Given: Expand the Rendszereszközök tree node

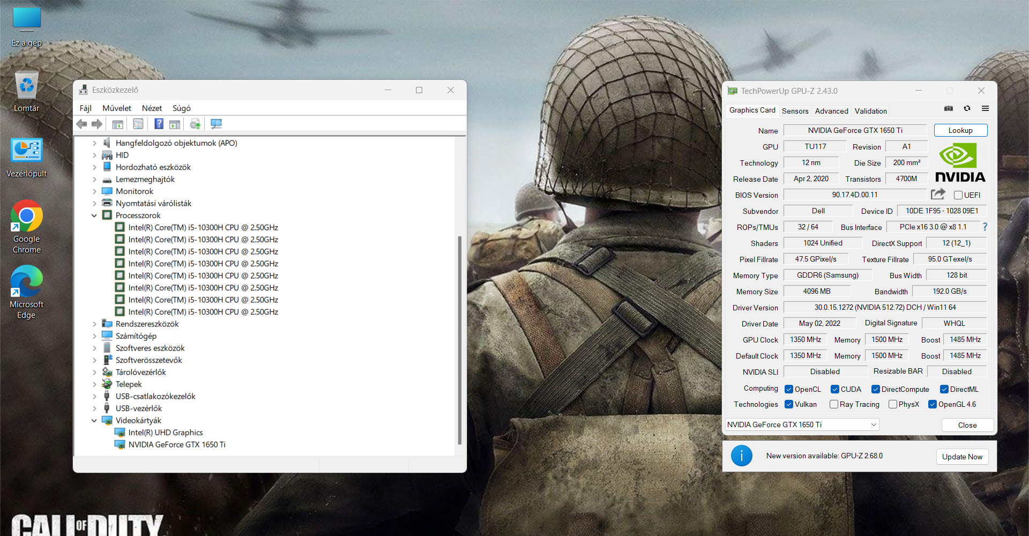Looking at the screenshot, I should 94,324.
